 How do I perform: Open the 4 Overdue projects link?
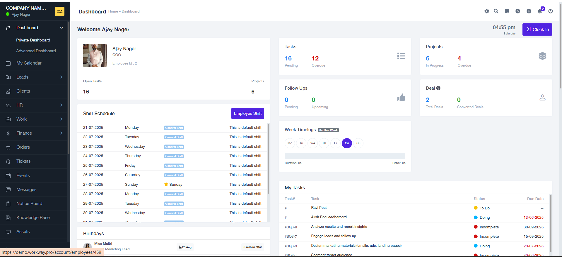pos(459,58)
